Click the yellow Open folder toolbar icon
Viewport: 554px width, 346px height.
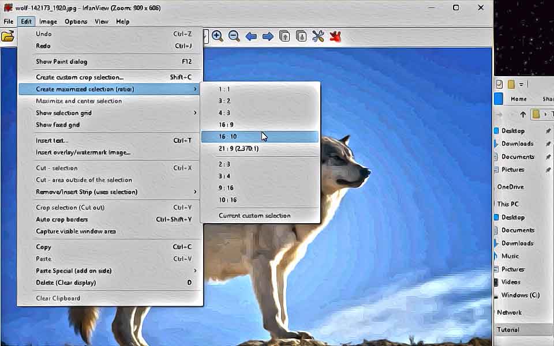coord(8,36)
